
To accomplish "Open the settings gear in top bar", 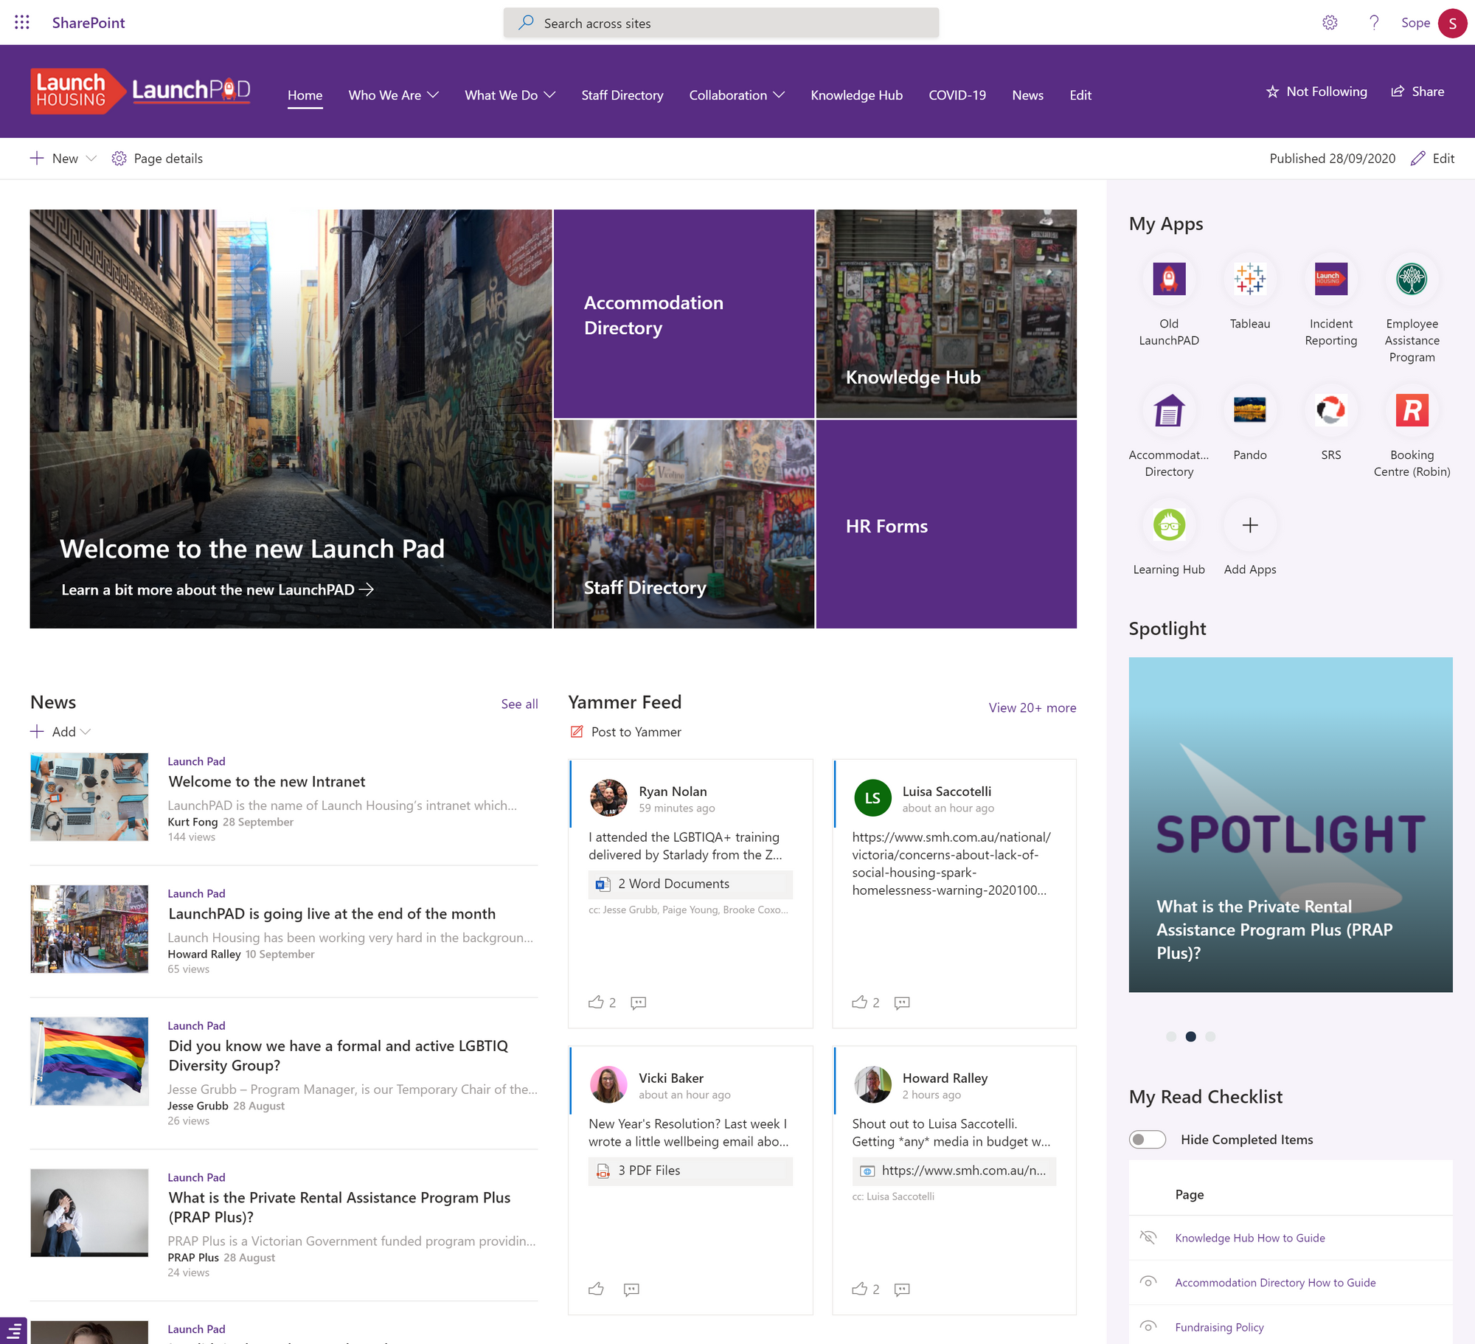I will [1330, 23].
